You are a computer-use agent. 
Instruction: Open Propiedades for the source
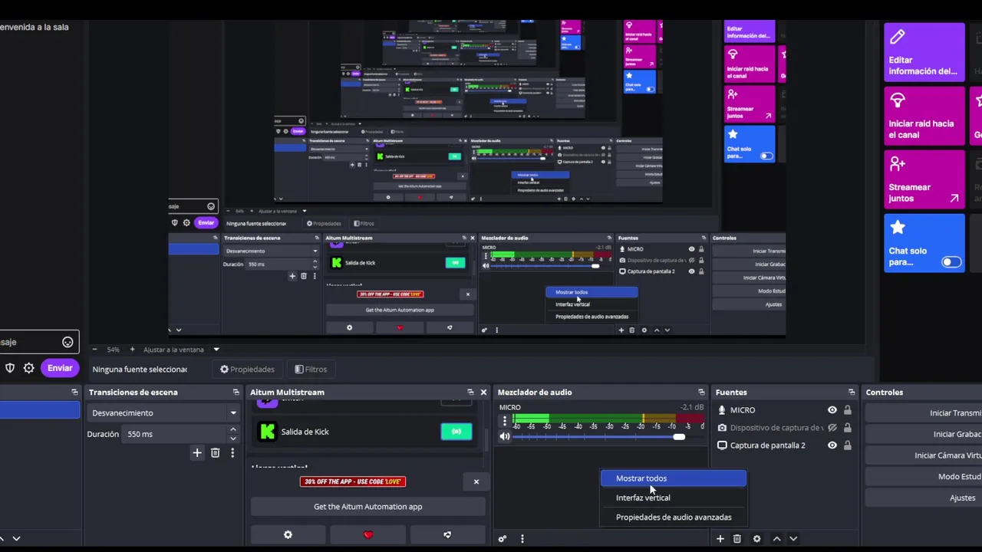pyautogui.click(x=247, y=370)
